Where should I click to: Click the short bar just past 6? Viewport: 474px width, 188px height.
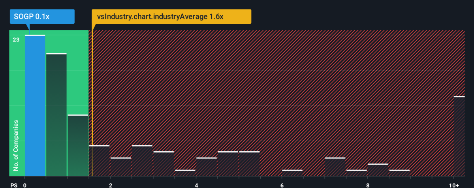[x=292, y=173]
